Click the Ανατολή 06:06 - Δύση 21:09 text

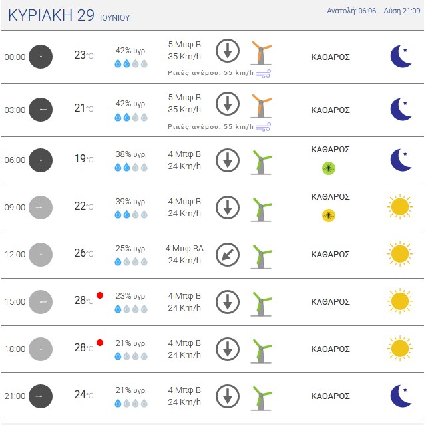pos(373,11)
